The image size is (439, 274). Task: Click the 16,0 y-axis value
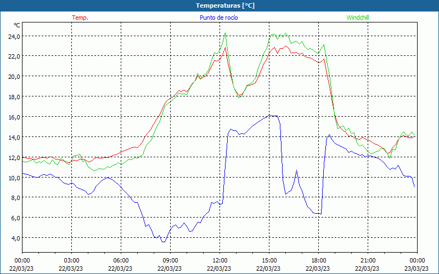(14, 117)
